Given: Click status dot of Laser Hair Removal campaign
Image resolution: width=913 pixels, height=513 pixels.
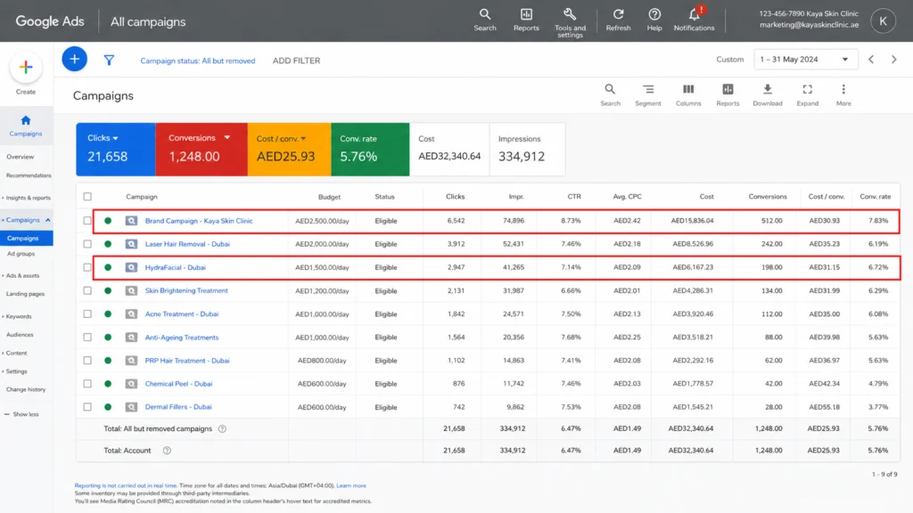Looking at the screenshot, I should pos(108,244).
